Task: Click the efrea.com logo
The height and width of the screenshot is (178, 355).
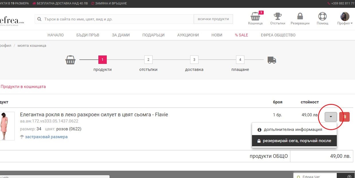Action: [x=12, y=21]
